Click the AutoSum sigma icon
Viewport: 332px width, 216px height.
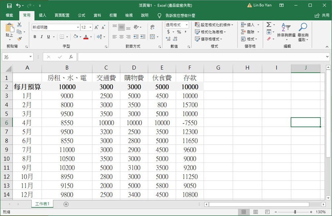point(269,25)
